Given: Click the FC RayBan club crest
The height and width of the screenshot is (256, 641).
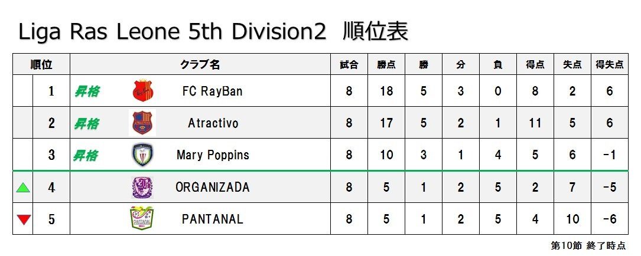Looking at the screenshot, I should coord(142,91).
